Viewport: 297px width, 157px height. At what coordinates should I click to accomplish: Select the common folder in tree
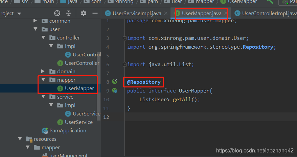pyautogui.click(x=60, y=21)
